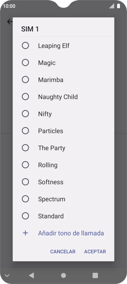
Task: Tap the home circle navigation button
Action: (x=63, y=275)
